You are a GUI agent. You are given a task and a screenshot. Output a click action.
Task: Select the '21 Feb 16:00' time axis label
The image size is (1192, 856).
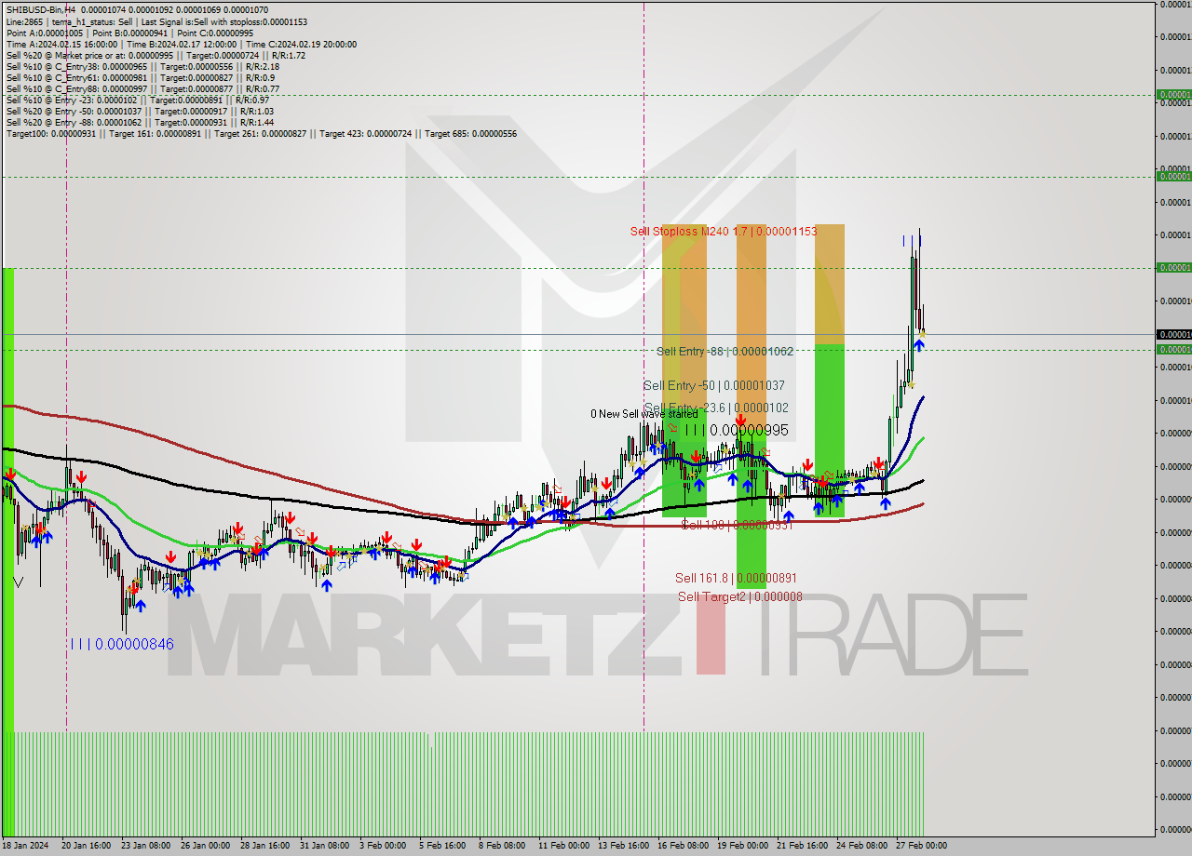802,846
